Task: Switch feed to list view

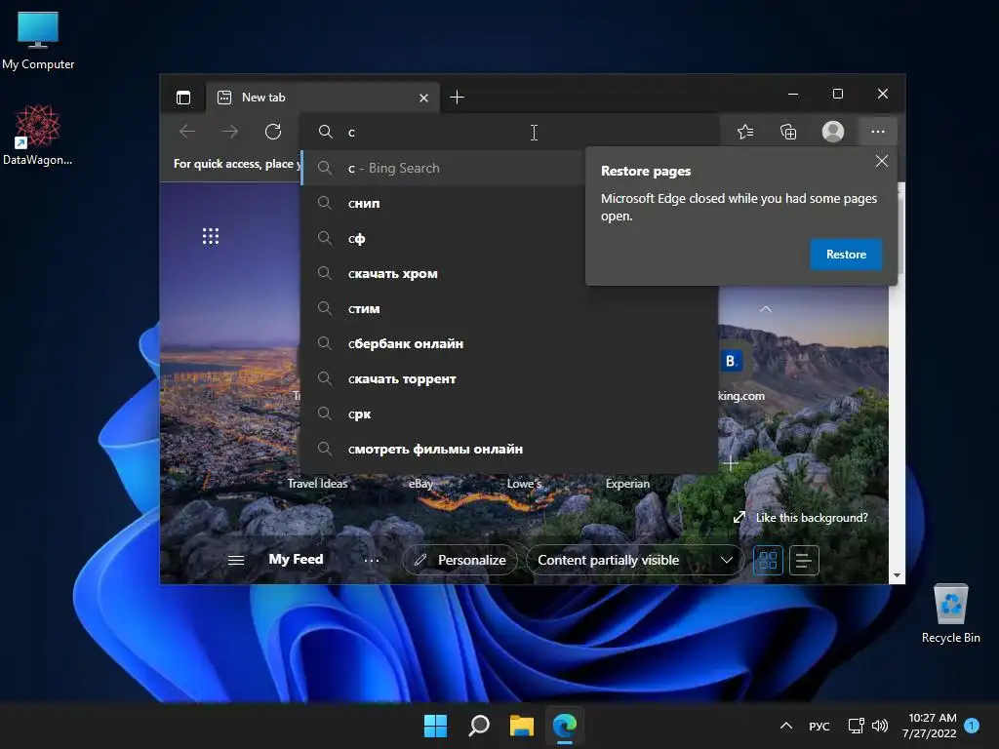Action: [x=804, y=561]
